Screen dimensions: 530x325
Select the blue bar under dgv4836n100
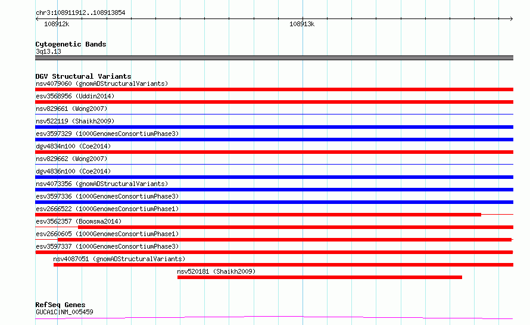pos(274,177)
